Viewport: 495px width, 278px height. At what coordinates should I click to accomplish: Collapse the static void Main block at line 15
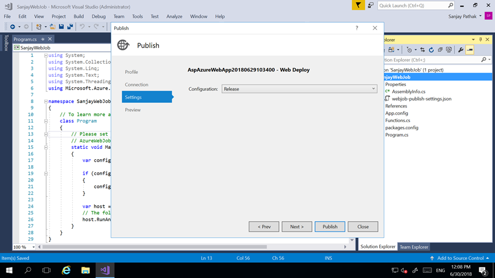click(46, 147)
